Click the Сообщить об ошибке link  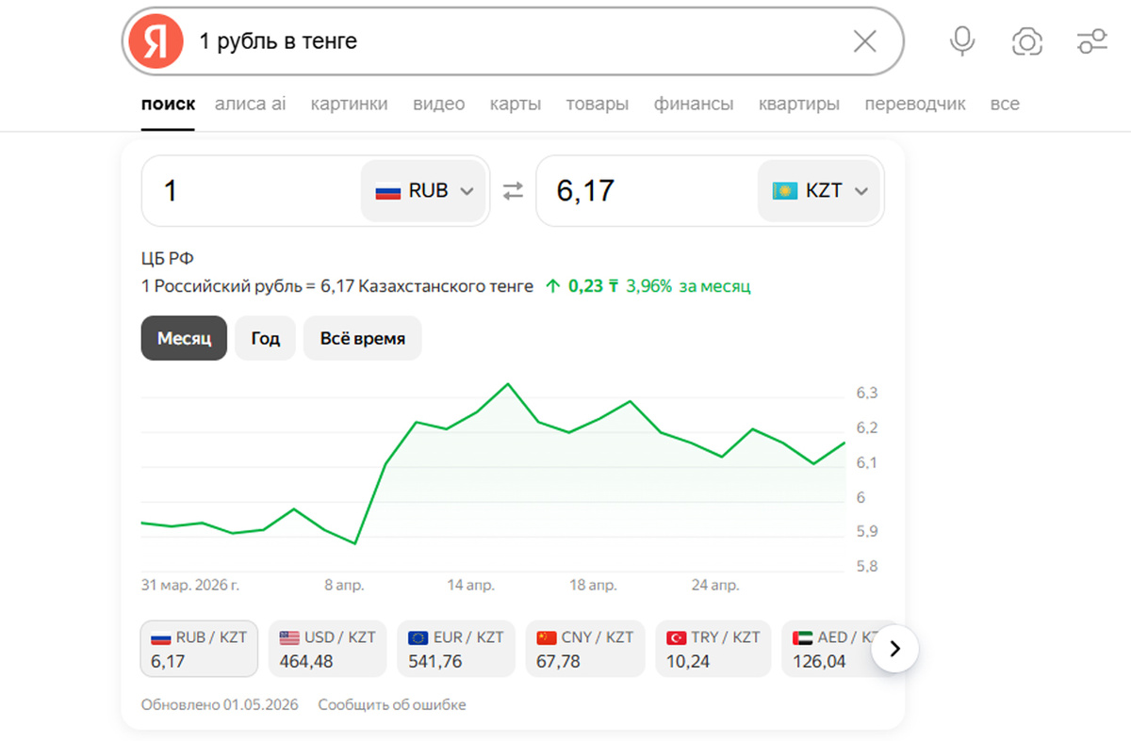[x=392, y=704]
